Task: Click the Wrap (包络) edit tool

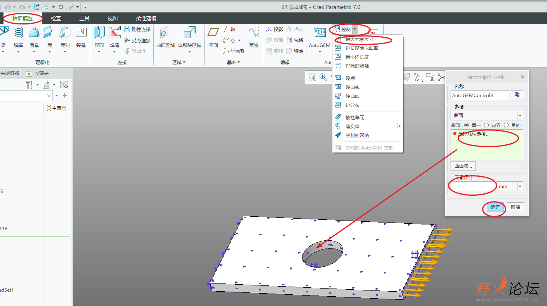Action: [295, 40]
